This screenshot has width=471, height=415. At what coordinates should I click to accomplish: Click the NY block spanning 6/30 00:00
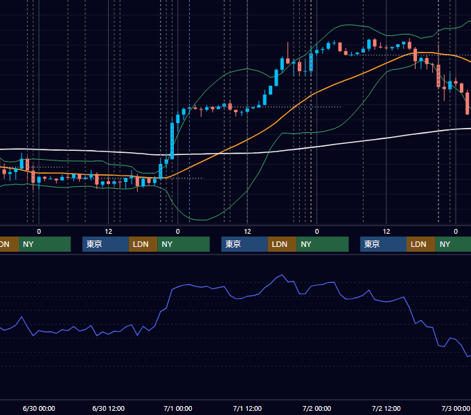44,244
